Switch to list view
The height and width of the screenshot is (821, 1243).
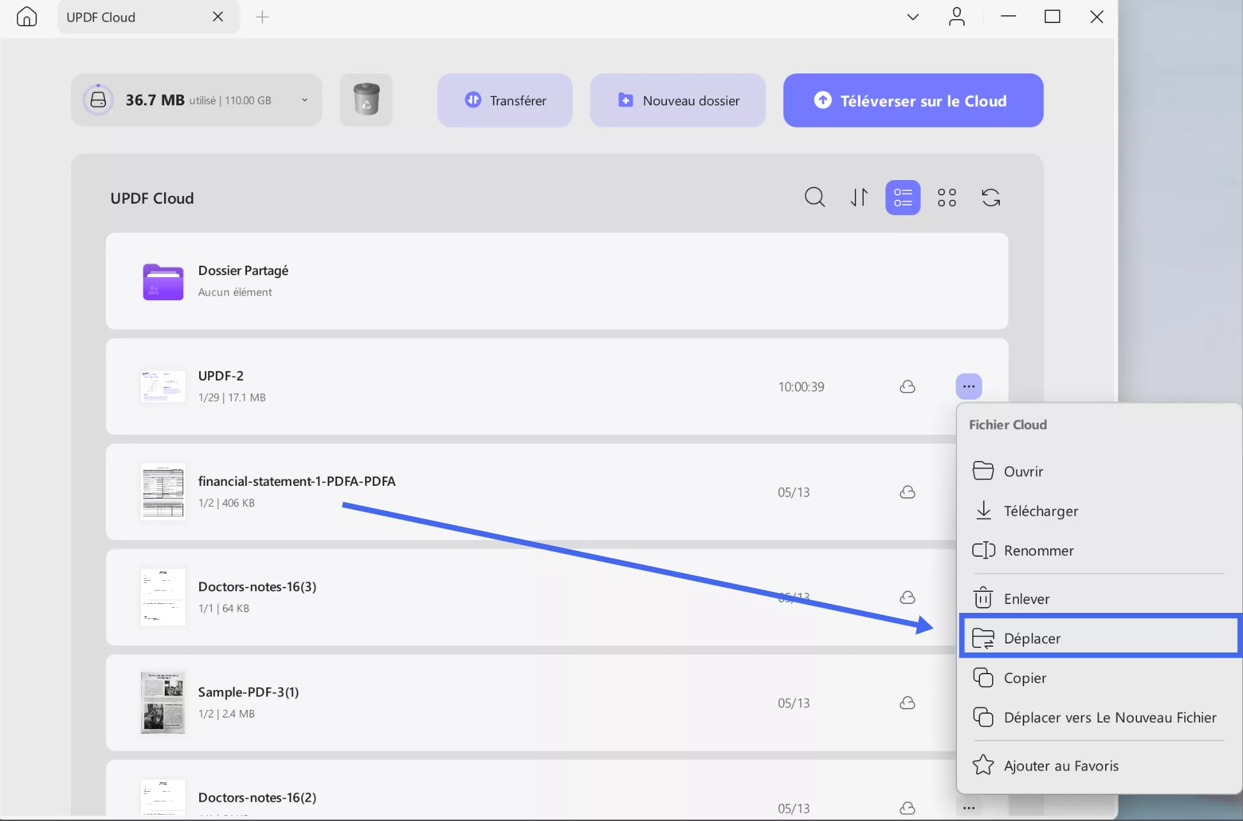pyautogui.click(x=903, y=197)
